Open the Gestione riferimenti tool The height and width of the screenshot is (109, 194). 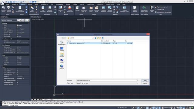[x=50, y=9]
